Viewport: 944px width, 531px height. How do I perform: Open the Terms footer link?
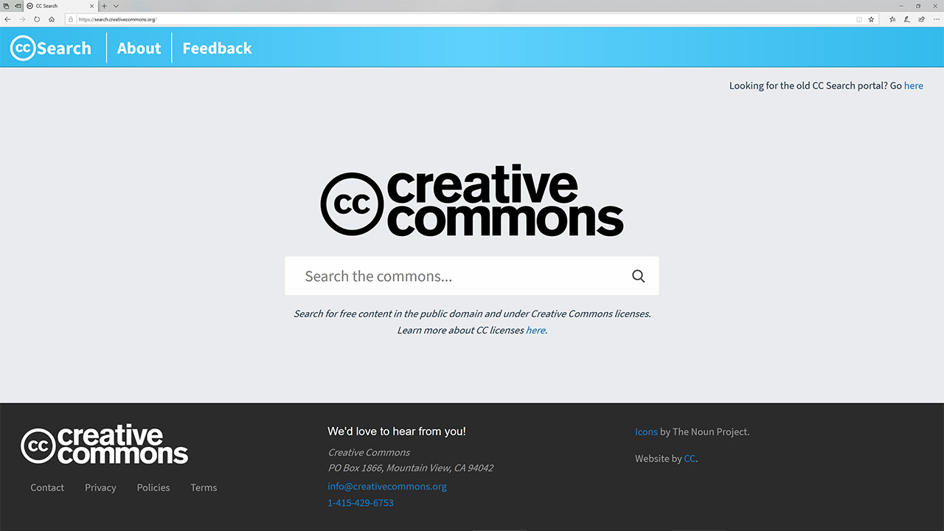point(204,487)
